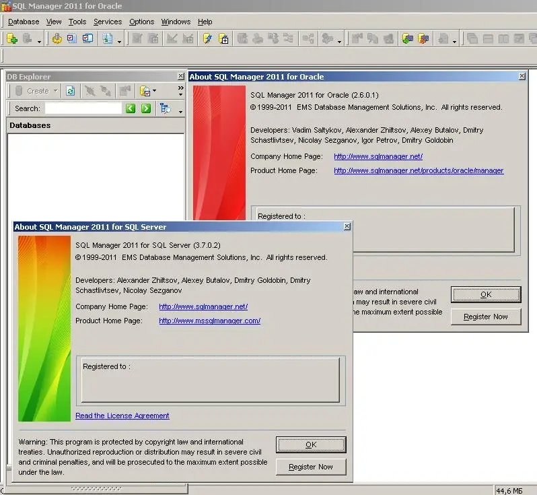
Task: Click the grayed tile vertically windows icon
Action: pyautogui.click(x=503, y=38)
